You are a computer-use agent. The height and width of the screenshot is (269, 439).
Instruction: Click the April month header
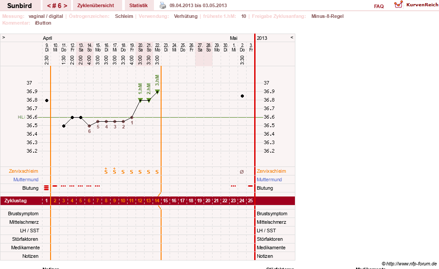tap(47, 38)
